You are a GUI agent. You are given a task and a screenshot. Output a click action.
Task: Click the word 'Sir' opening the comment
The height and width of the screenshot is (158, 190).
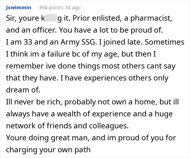click(10, 18)
